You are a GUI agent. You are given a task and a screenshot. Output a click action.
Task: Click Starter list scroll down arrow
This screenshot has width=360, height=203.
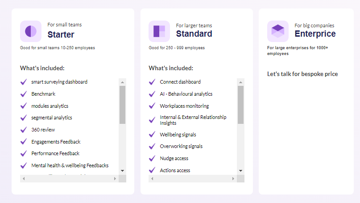coord(122,171)
